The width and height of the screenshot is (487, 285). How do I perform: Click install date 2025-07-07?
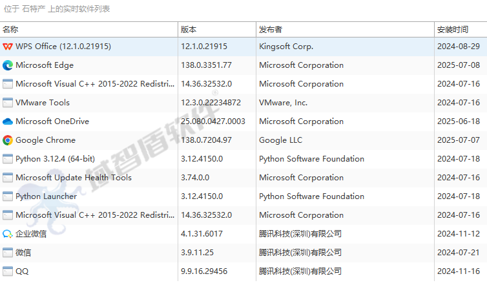[x=459, y=140]
